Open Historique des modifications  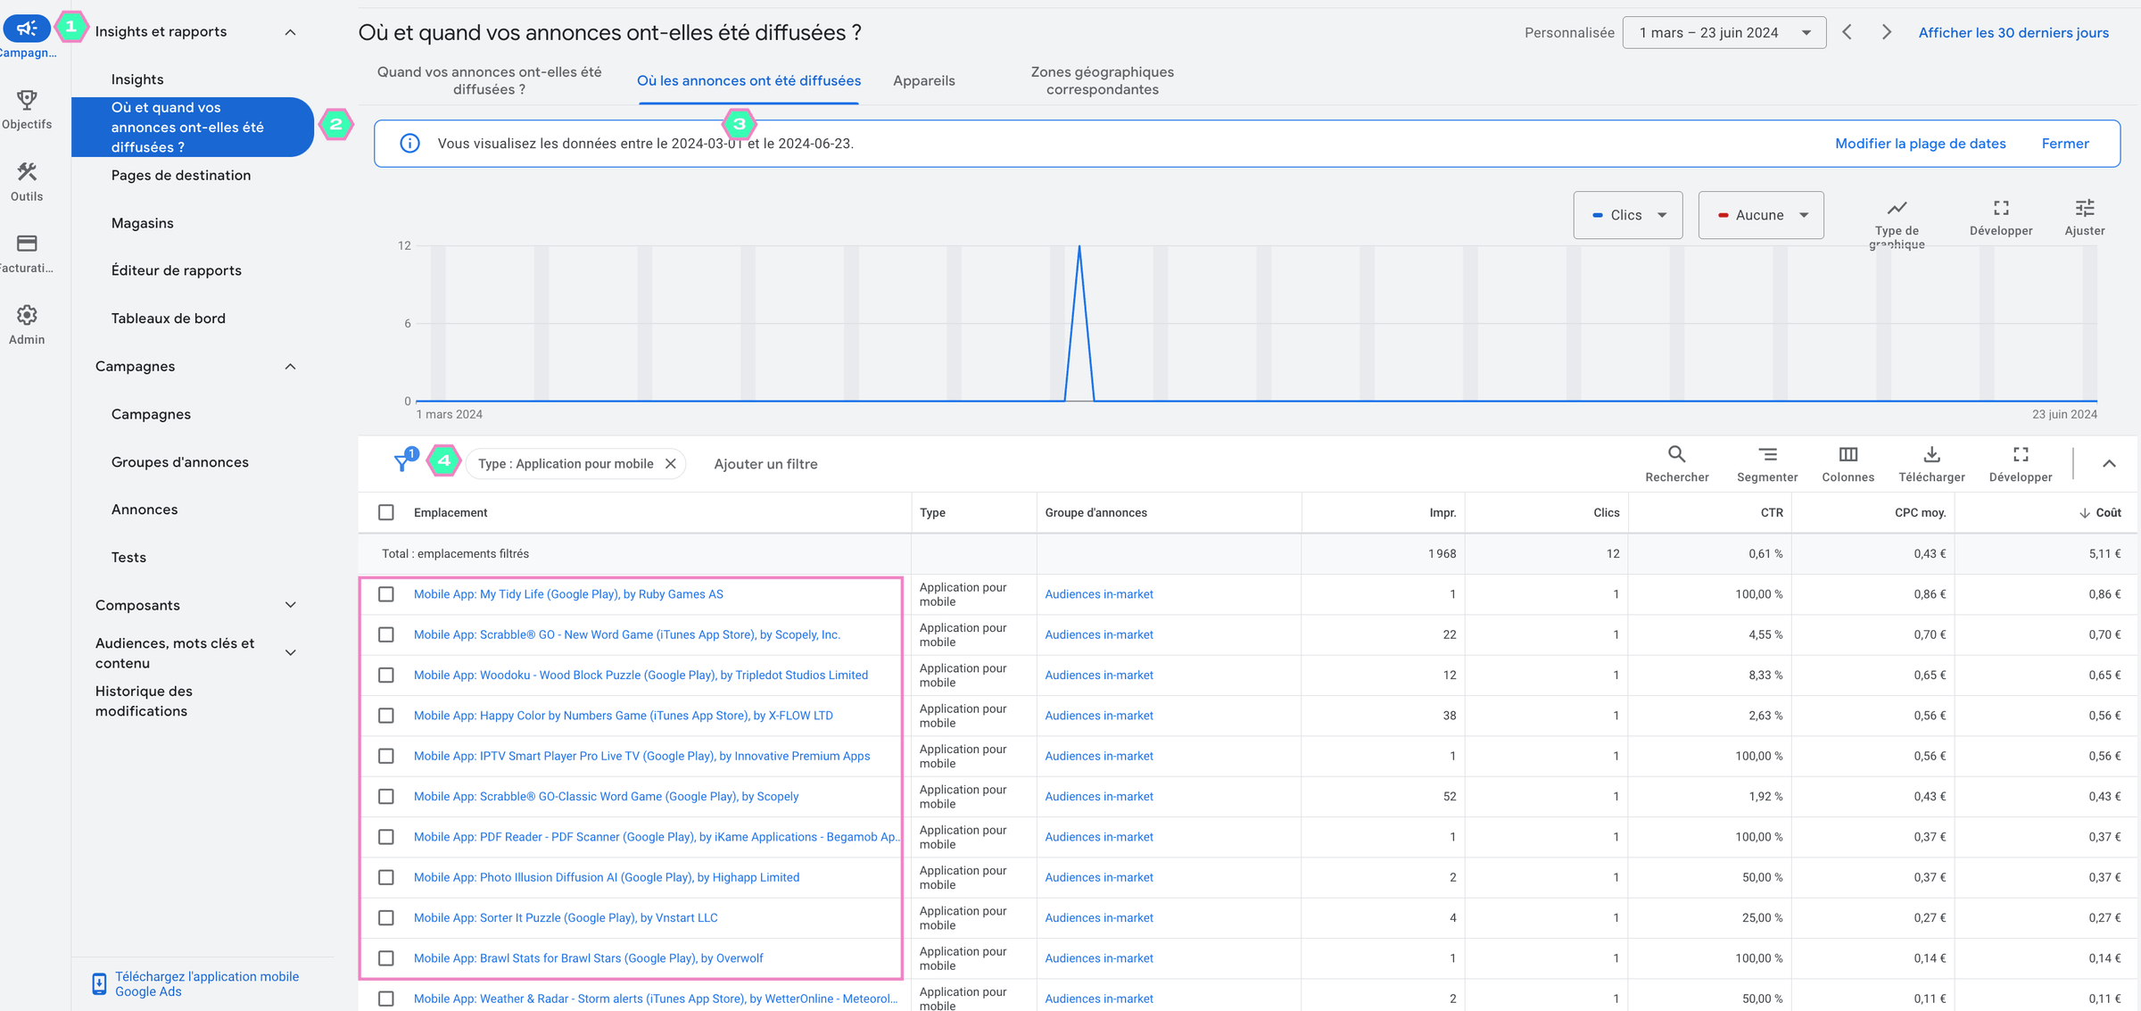(x=144, y=700)
